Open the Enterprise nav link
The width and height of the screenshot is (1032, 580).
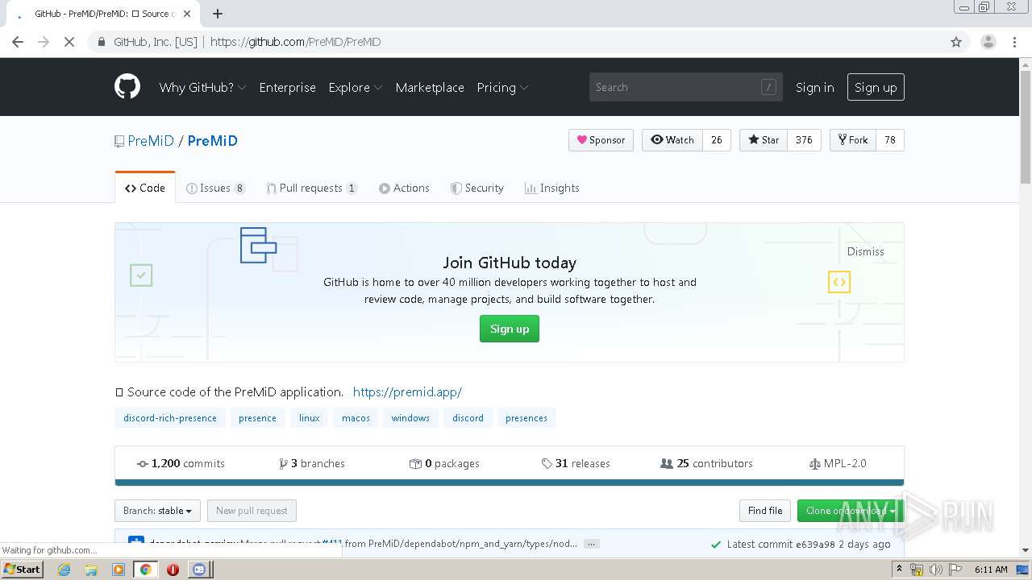click(287, 87)
